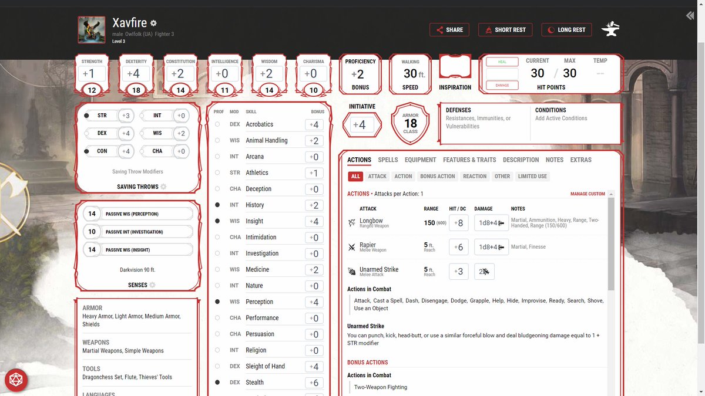
Task: Click the Rapier crossed swords icon
Action: point(352,248)
